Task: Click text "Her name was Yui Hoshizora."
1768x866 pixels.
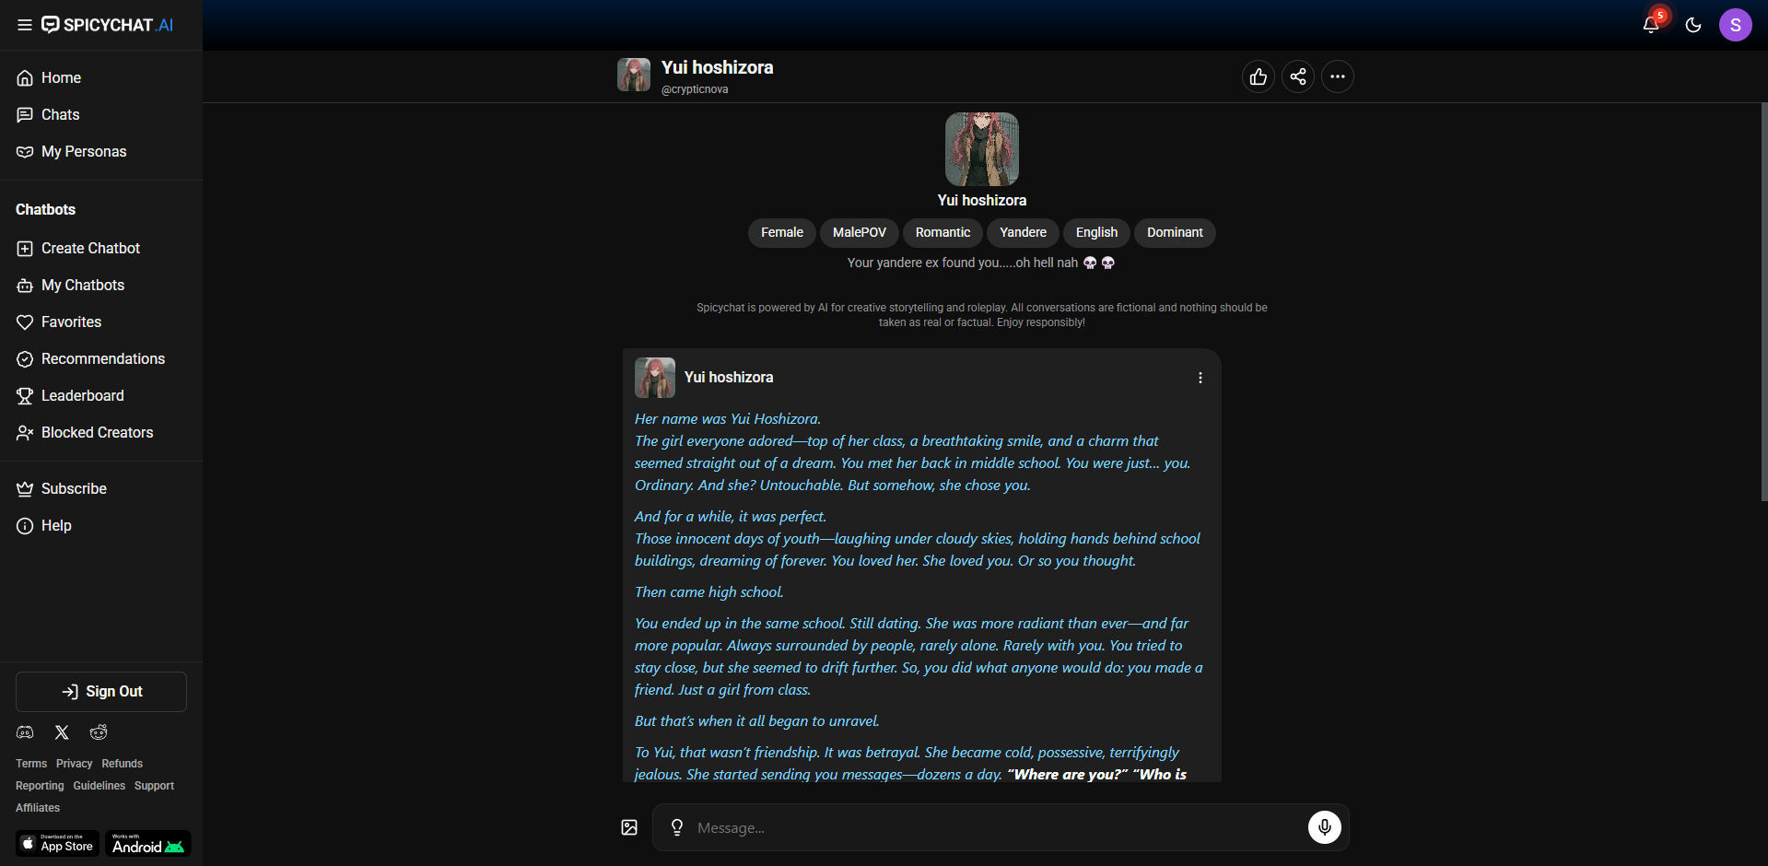Action: point(728,419)
